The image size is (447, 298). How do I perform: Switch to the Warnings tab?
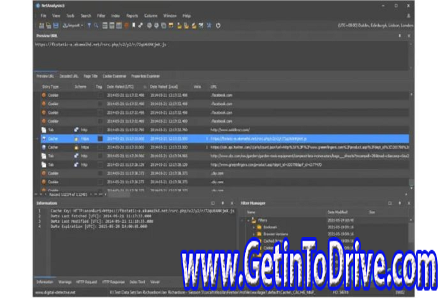pyautogui.click(x=65, y=282)
